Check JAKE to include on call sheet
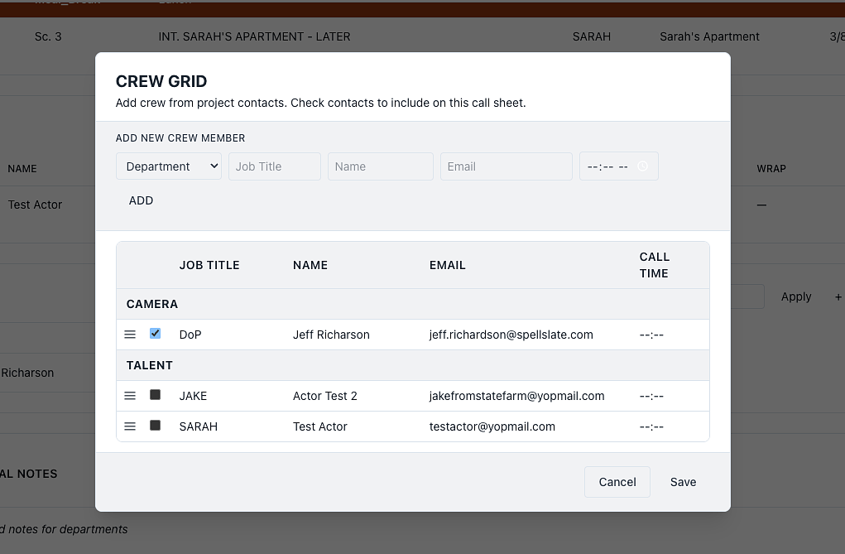The image size is (845, 554). pos(155,395)
